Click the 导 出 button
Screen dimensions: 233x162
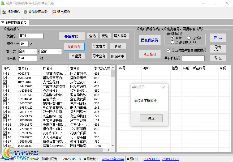pos(218,37)
